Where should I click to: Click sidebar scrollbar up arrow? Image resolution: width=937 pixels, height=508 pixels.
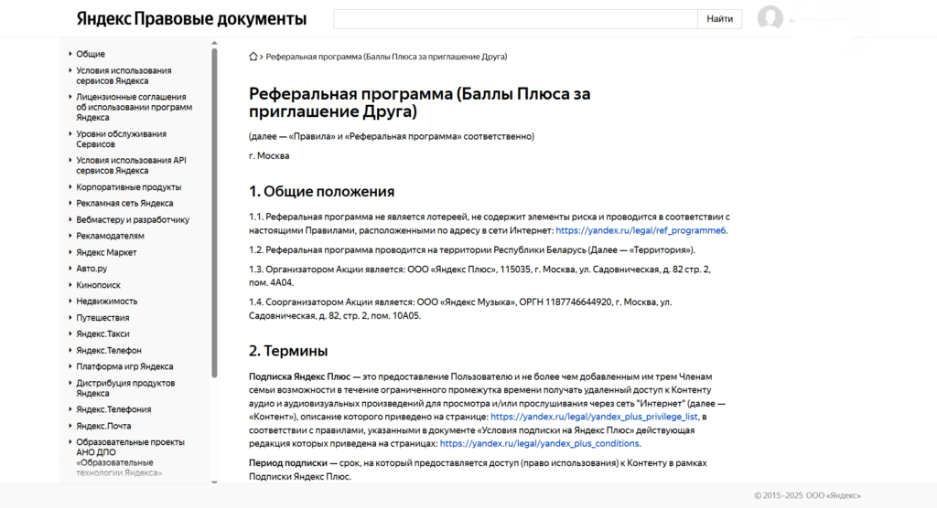214,43
